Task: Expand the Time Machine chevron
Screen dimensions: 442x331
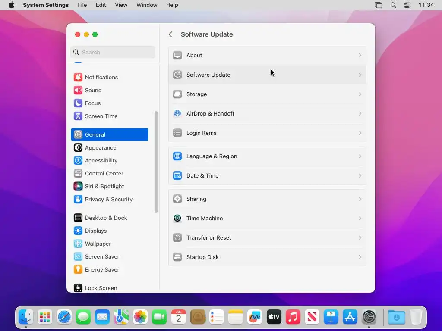Action: coord(360,219)
